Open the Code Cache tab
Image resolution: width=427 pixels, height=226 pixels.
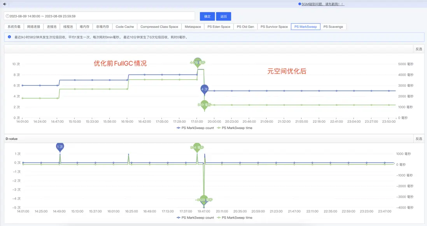point(125,27)
